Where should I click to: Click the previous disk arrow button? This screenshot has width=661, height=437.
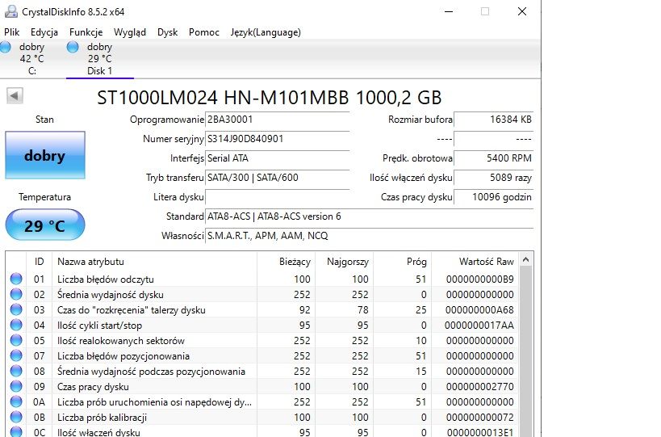(15, 96)
